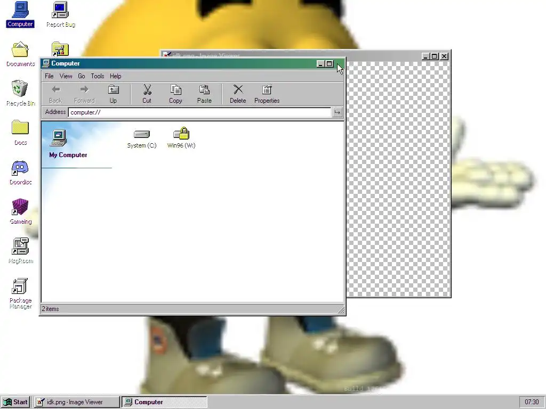This screenshot has width=546, height=409.
Task: Minimize the Image Viewer window
Action: [425, 56]
